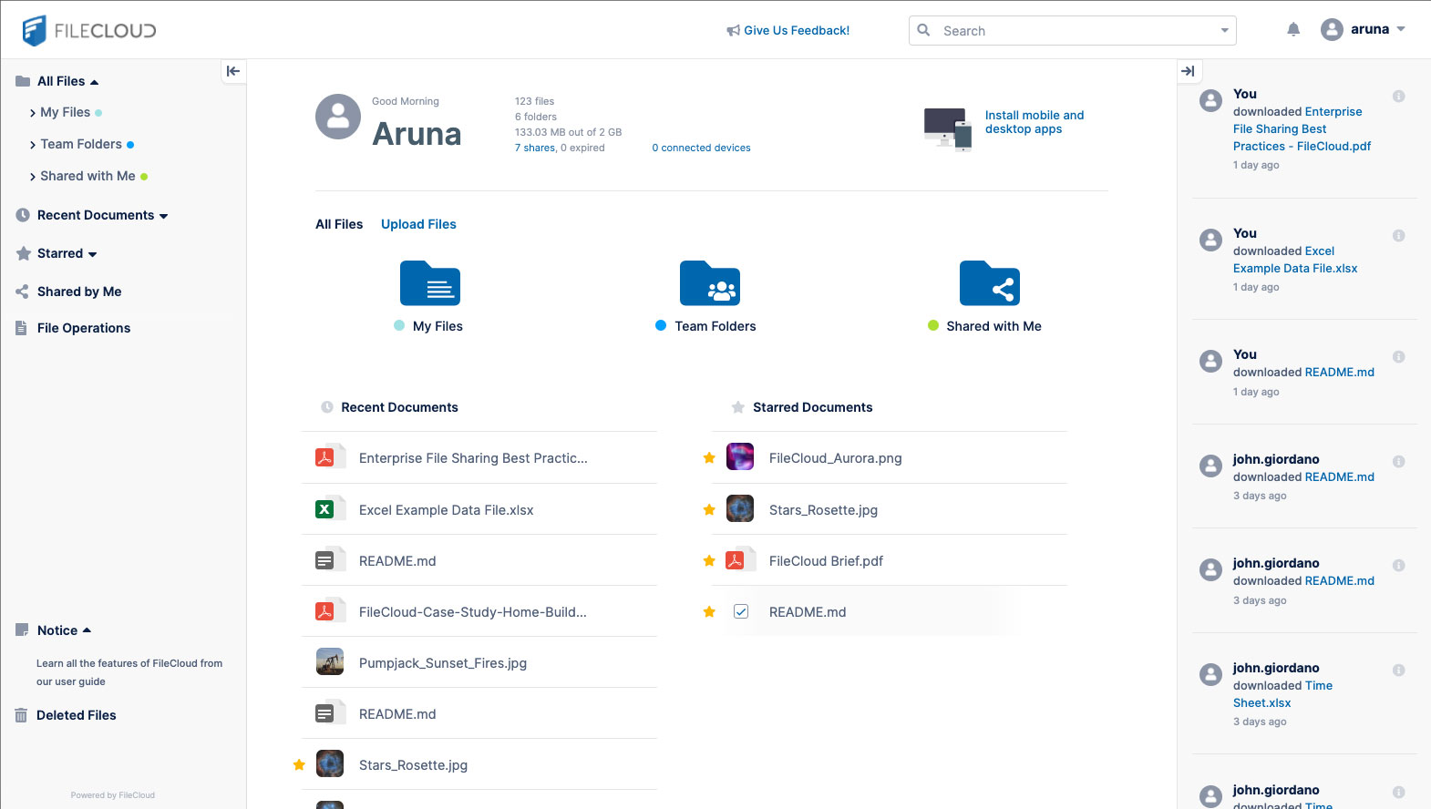Collapse the left sidebar panel
This screenshot has width=1431, height=809.
(x=233, y=71)
